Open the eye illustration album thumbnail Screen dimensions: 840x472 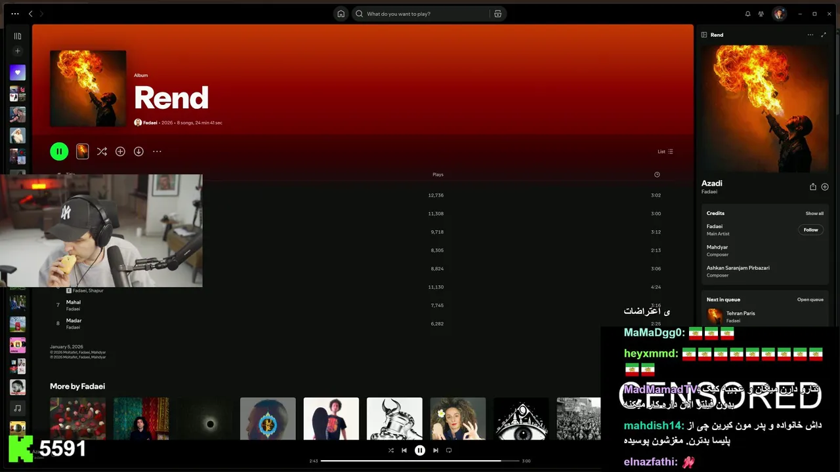click(521, 418)
